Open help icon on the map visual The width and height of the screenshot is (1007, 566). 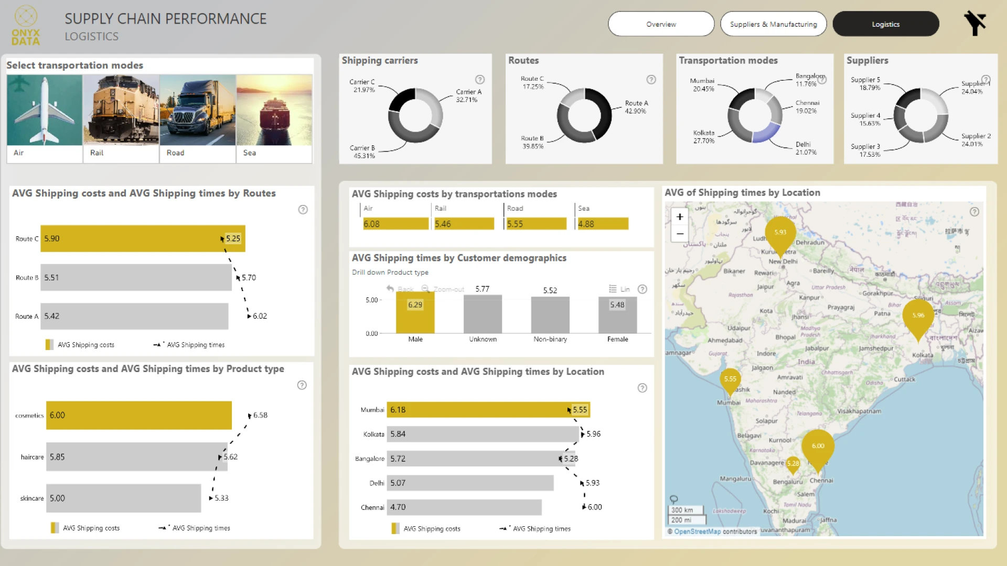[974, 212]
